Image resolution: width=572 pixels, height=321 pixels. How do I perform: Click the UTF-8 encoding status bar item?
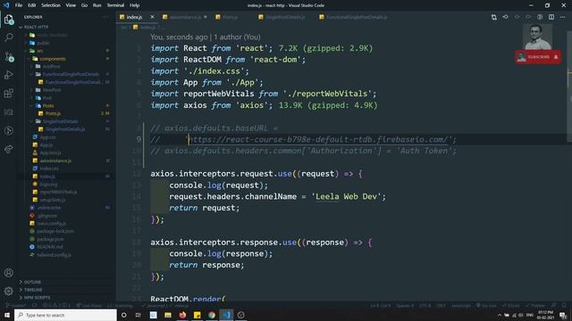point(425,306)
